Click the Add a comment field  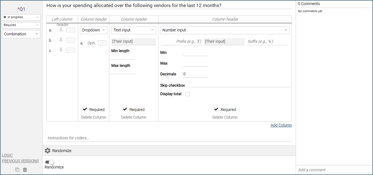click(x=334, y=170)
